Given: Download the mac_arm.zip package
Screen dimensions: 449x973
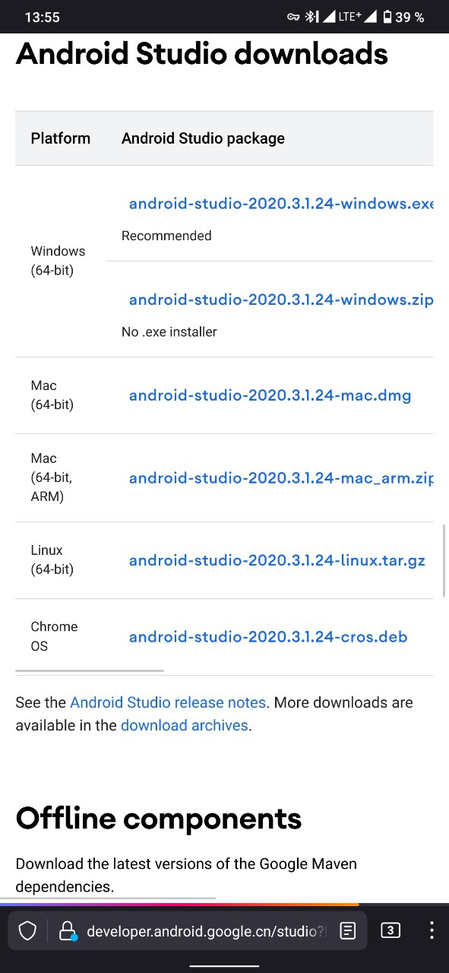Looking at the screenshot, I should 281,478.
